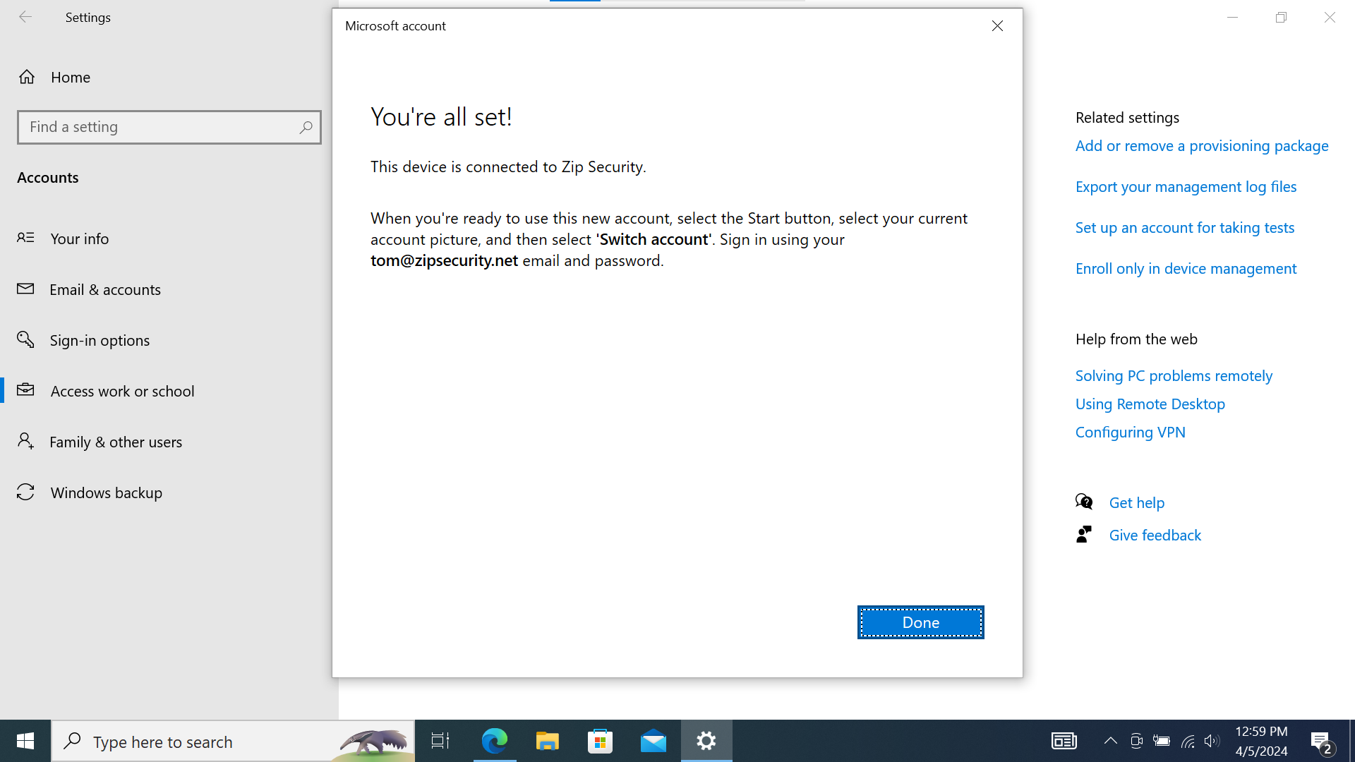
Task: Open Enroll only in device management
Action: pos(1186,269)
